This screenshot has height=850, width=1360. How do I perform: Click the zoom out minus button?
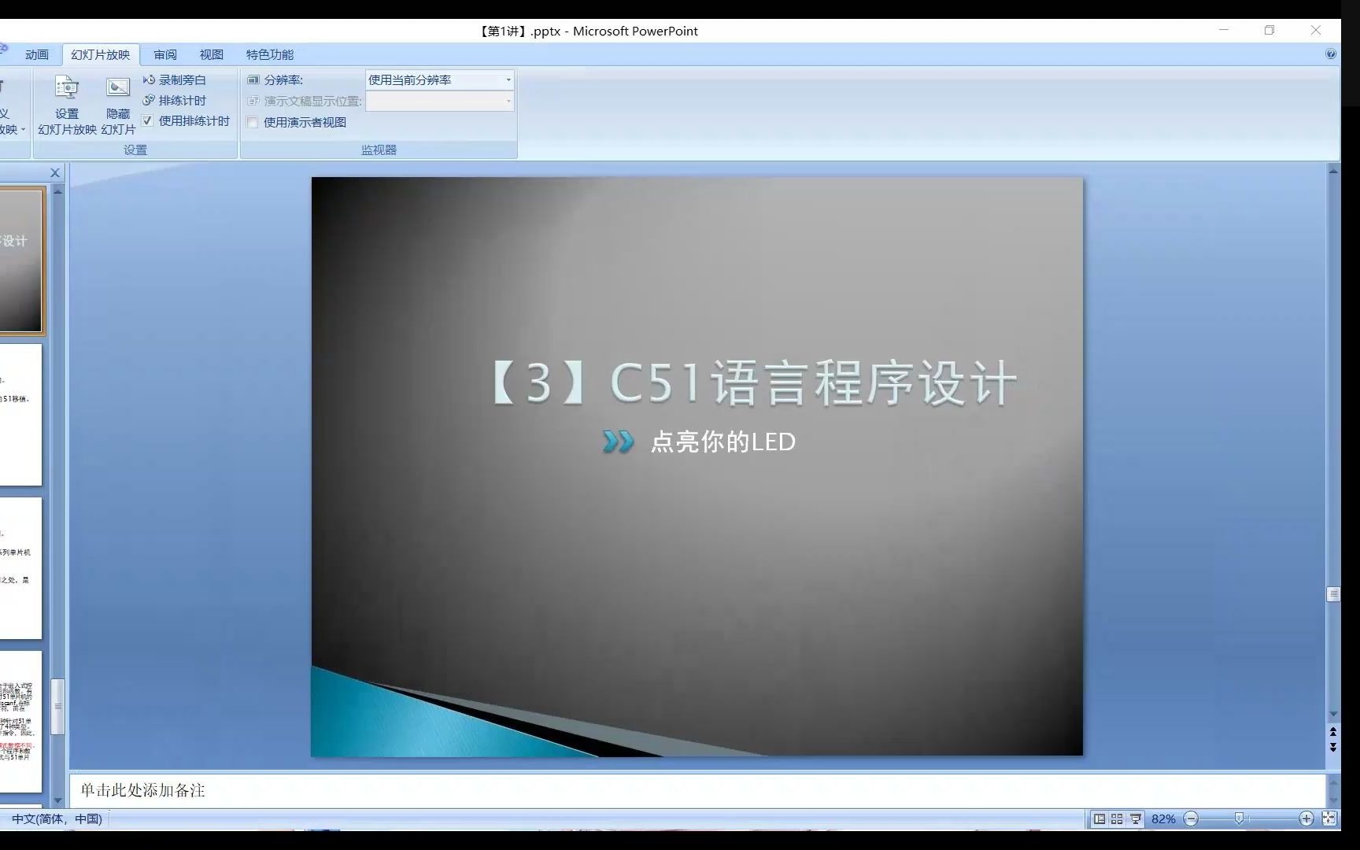(1192, 819)
